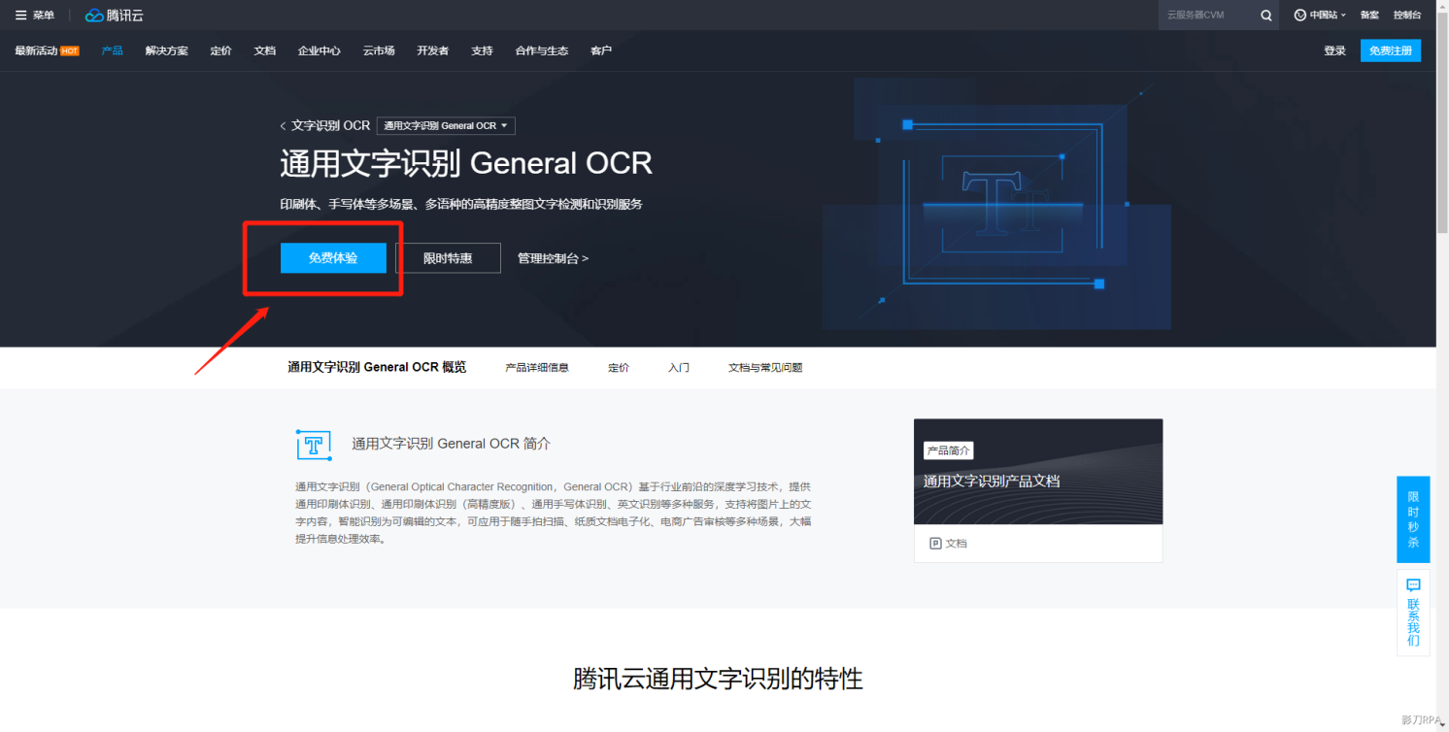
Task: Click the 限时特惠 button
Action: (448, 258)
